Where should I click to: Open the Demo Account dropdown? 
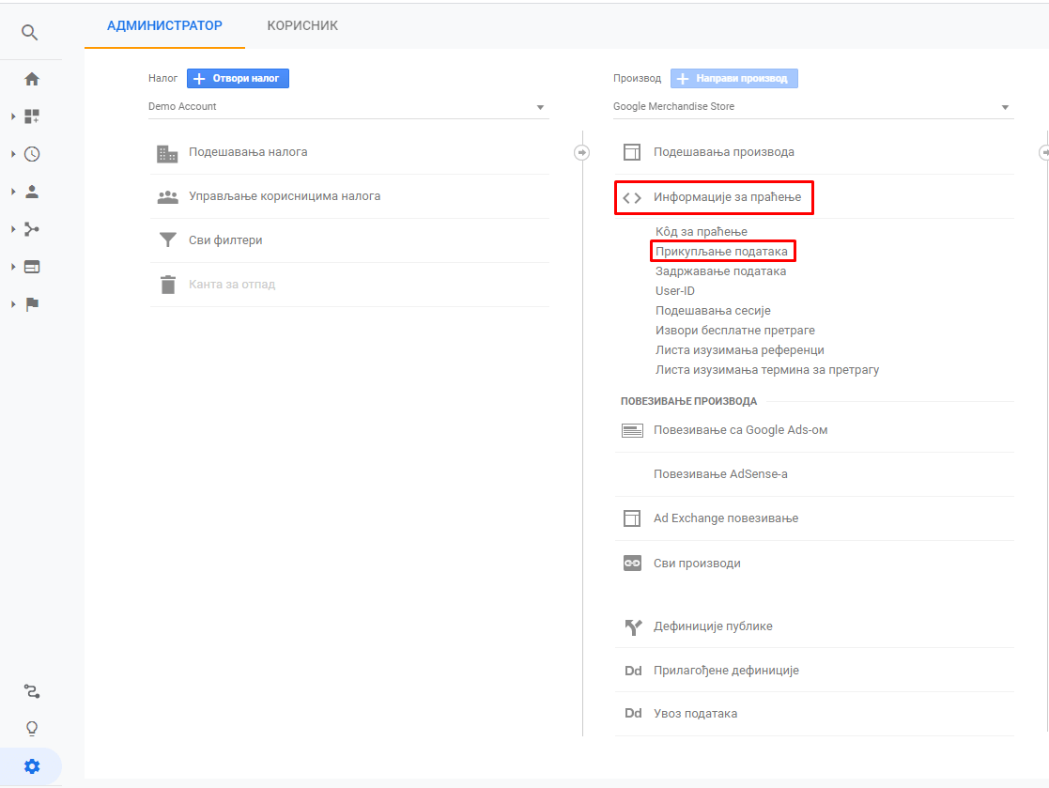point(348,107)
